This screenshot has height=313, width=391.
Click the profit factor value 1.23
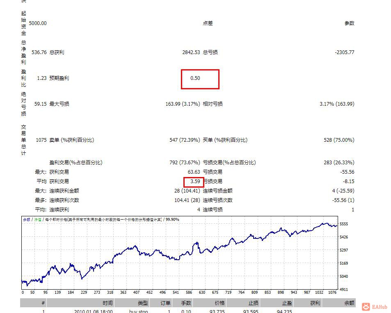42,78
